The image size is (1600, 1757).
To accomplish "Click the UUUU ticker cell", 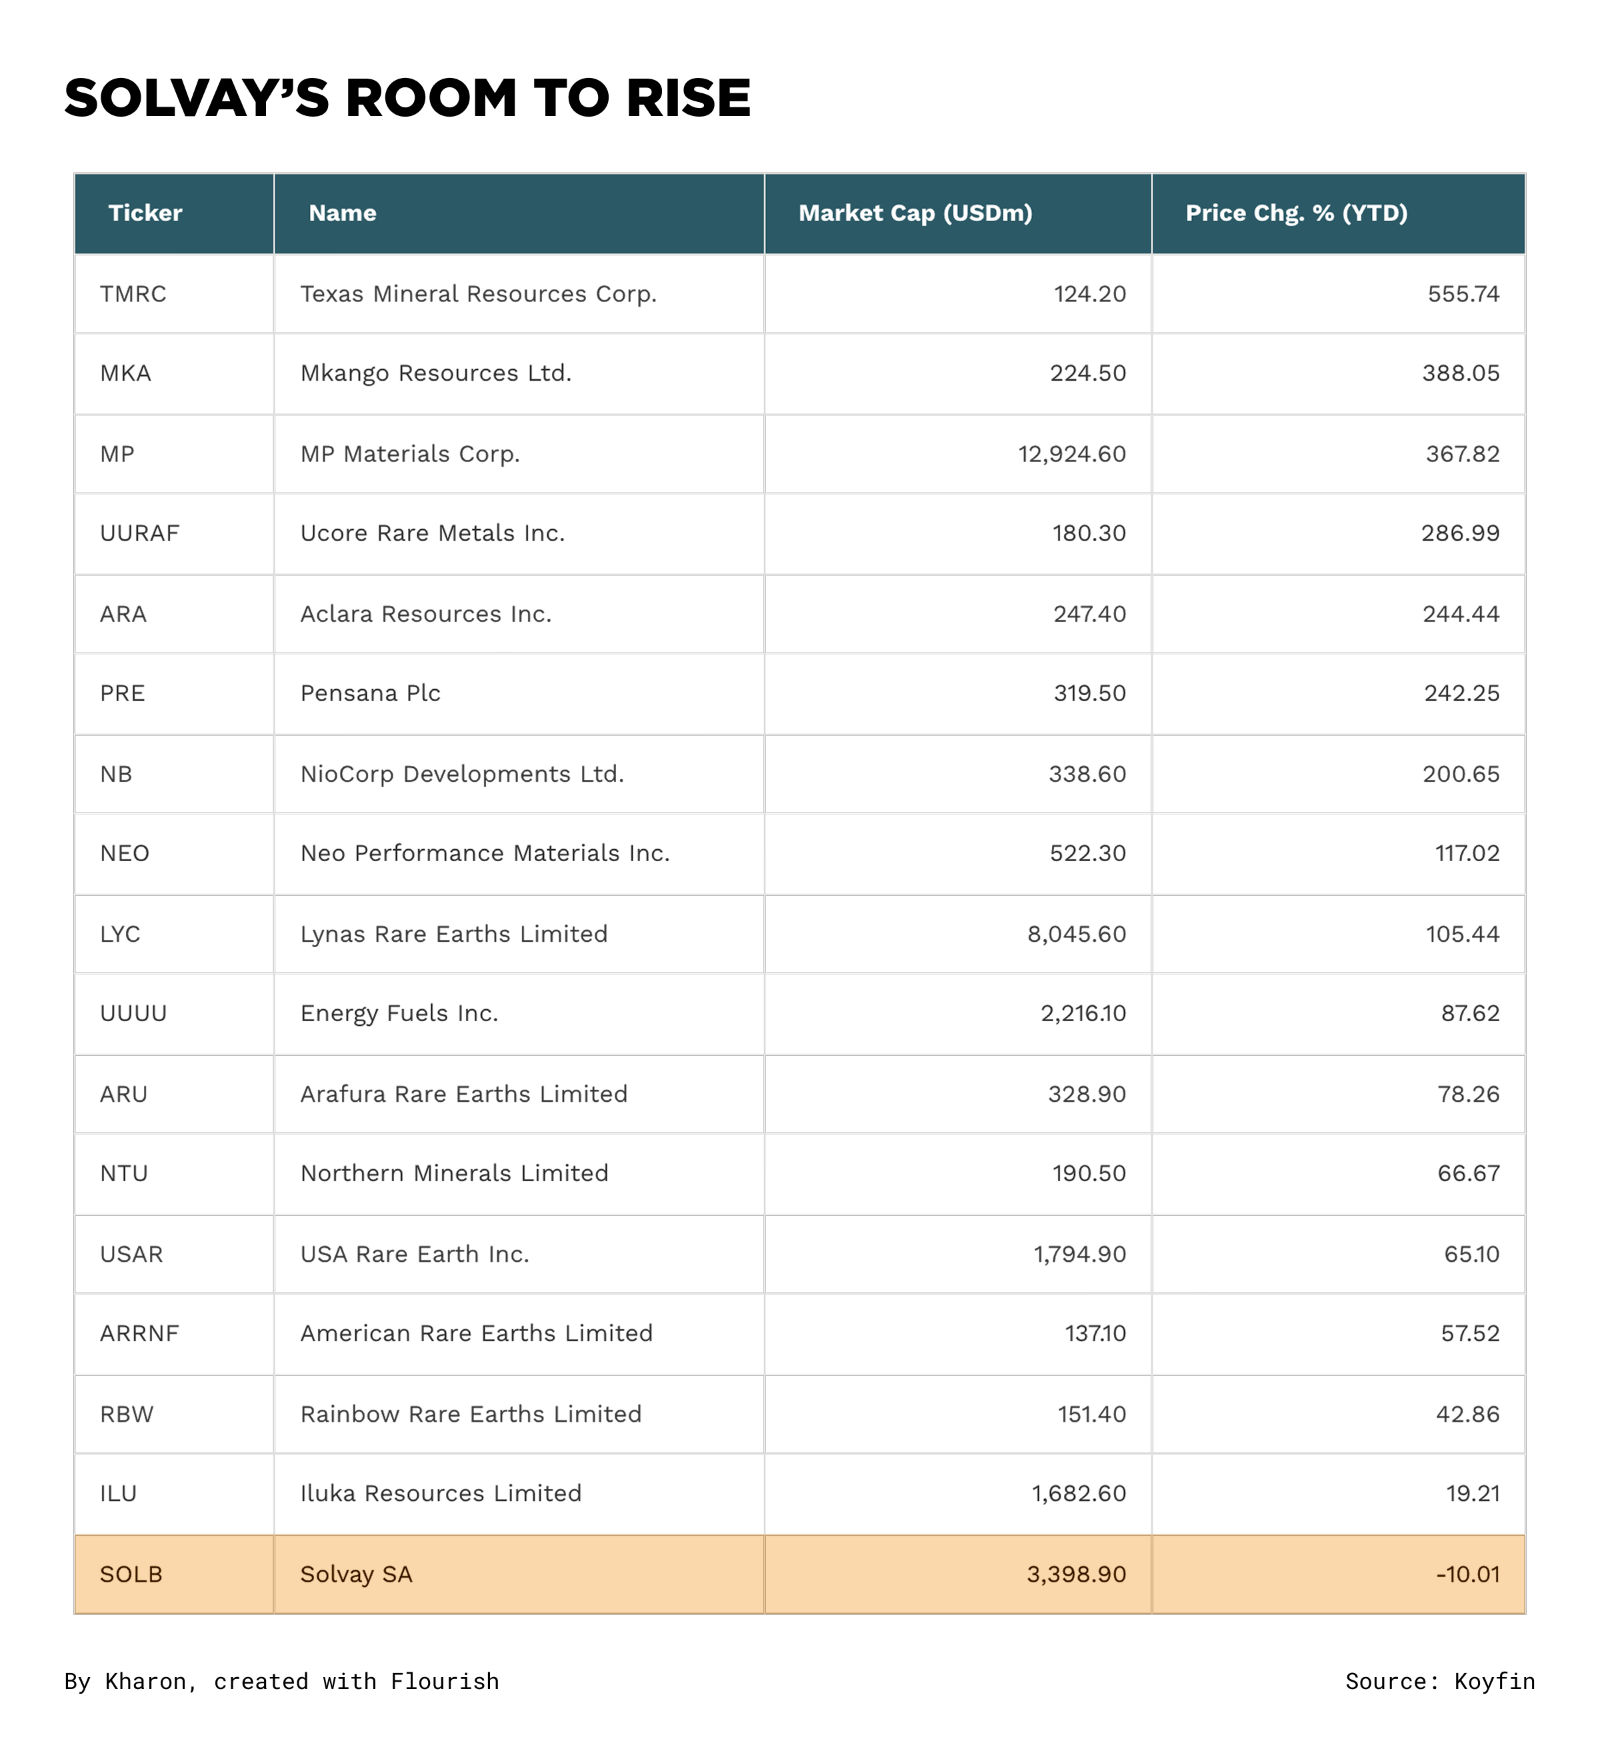I will [x=133, y=1014].
